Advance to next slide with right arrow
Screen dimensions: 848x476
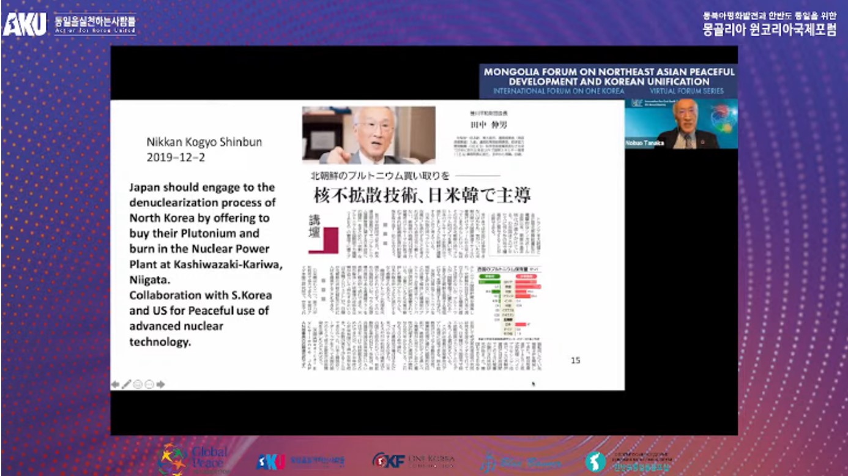coord(161,384)
